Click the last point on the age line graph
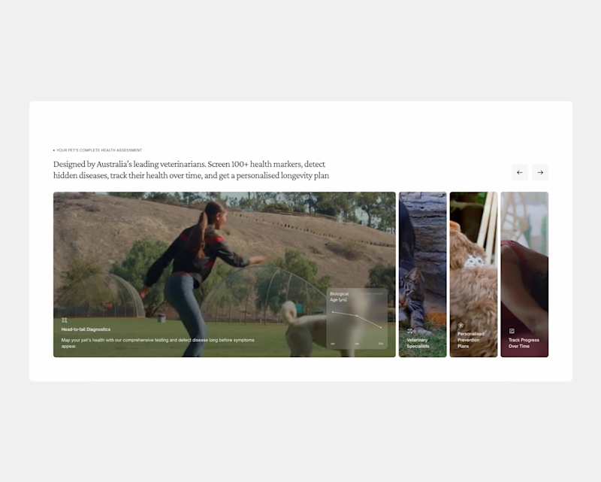 coord(381,328)
